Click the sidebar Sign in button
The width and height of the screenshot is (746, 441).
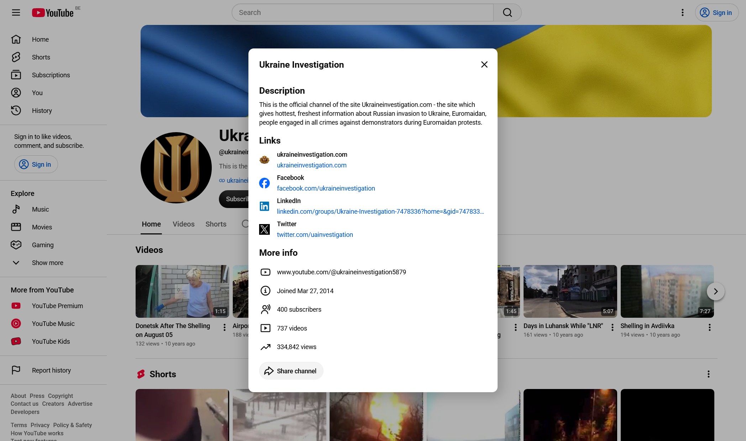[36, 164]
